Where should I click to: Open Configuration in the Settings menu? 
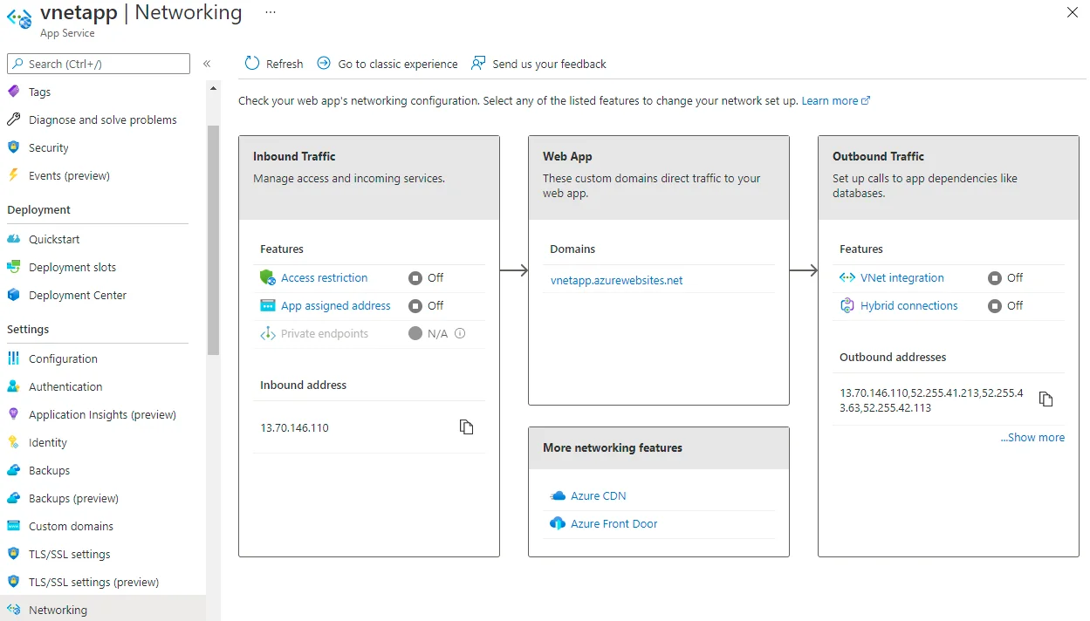click(63, 358)
